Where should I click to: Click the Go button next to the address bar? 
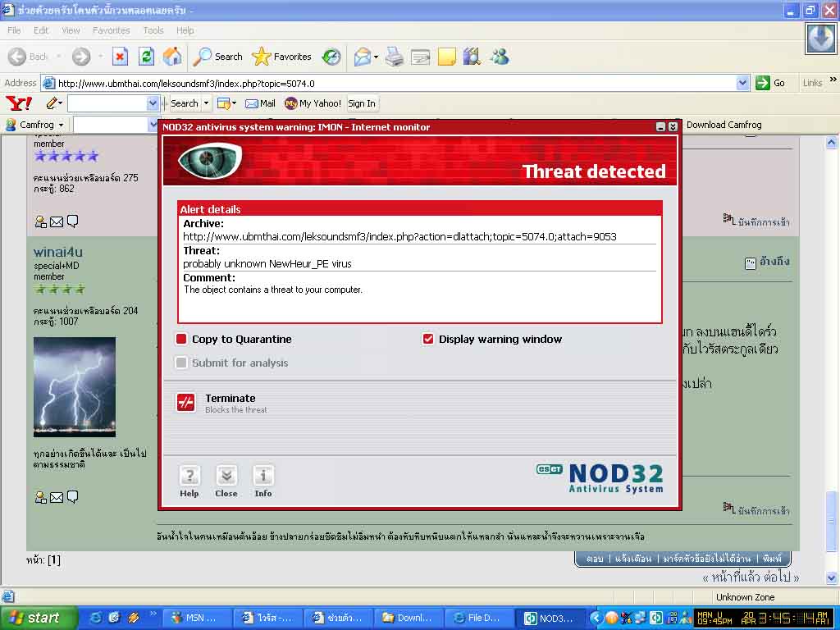click(770, 83)
